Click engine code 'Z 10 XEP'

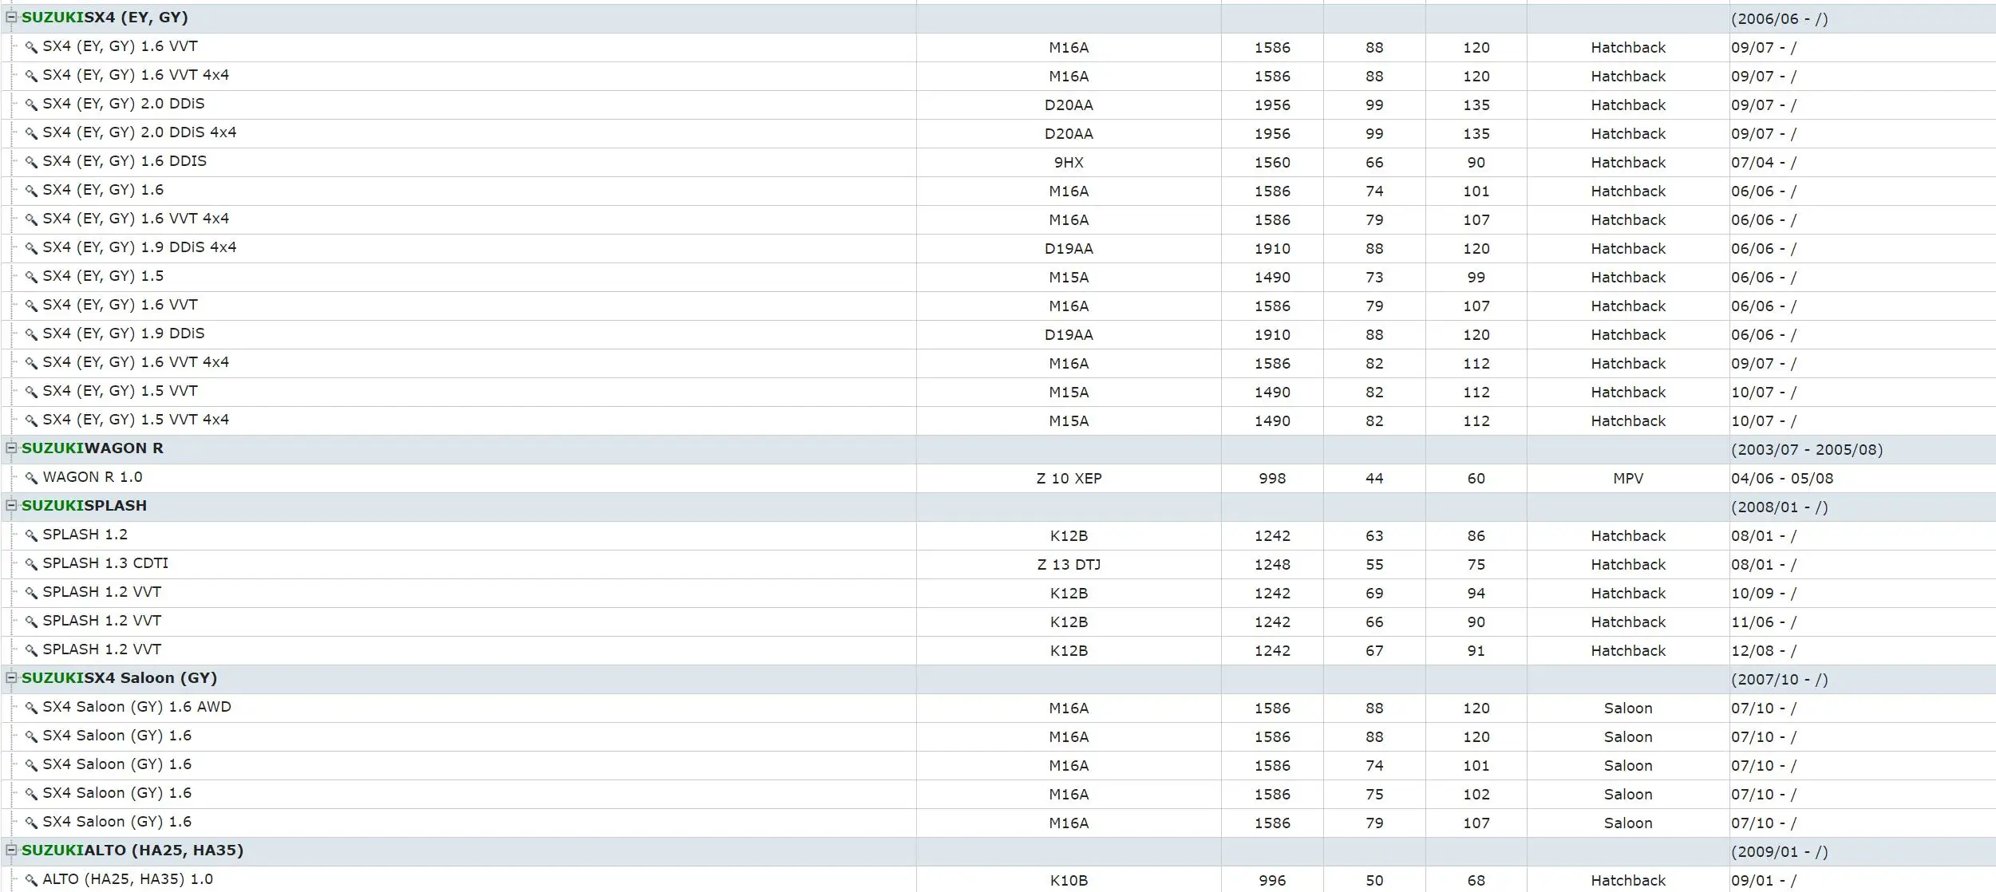(1069, 479)
